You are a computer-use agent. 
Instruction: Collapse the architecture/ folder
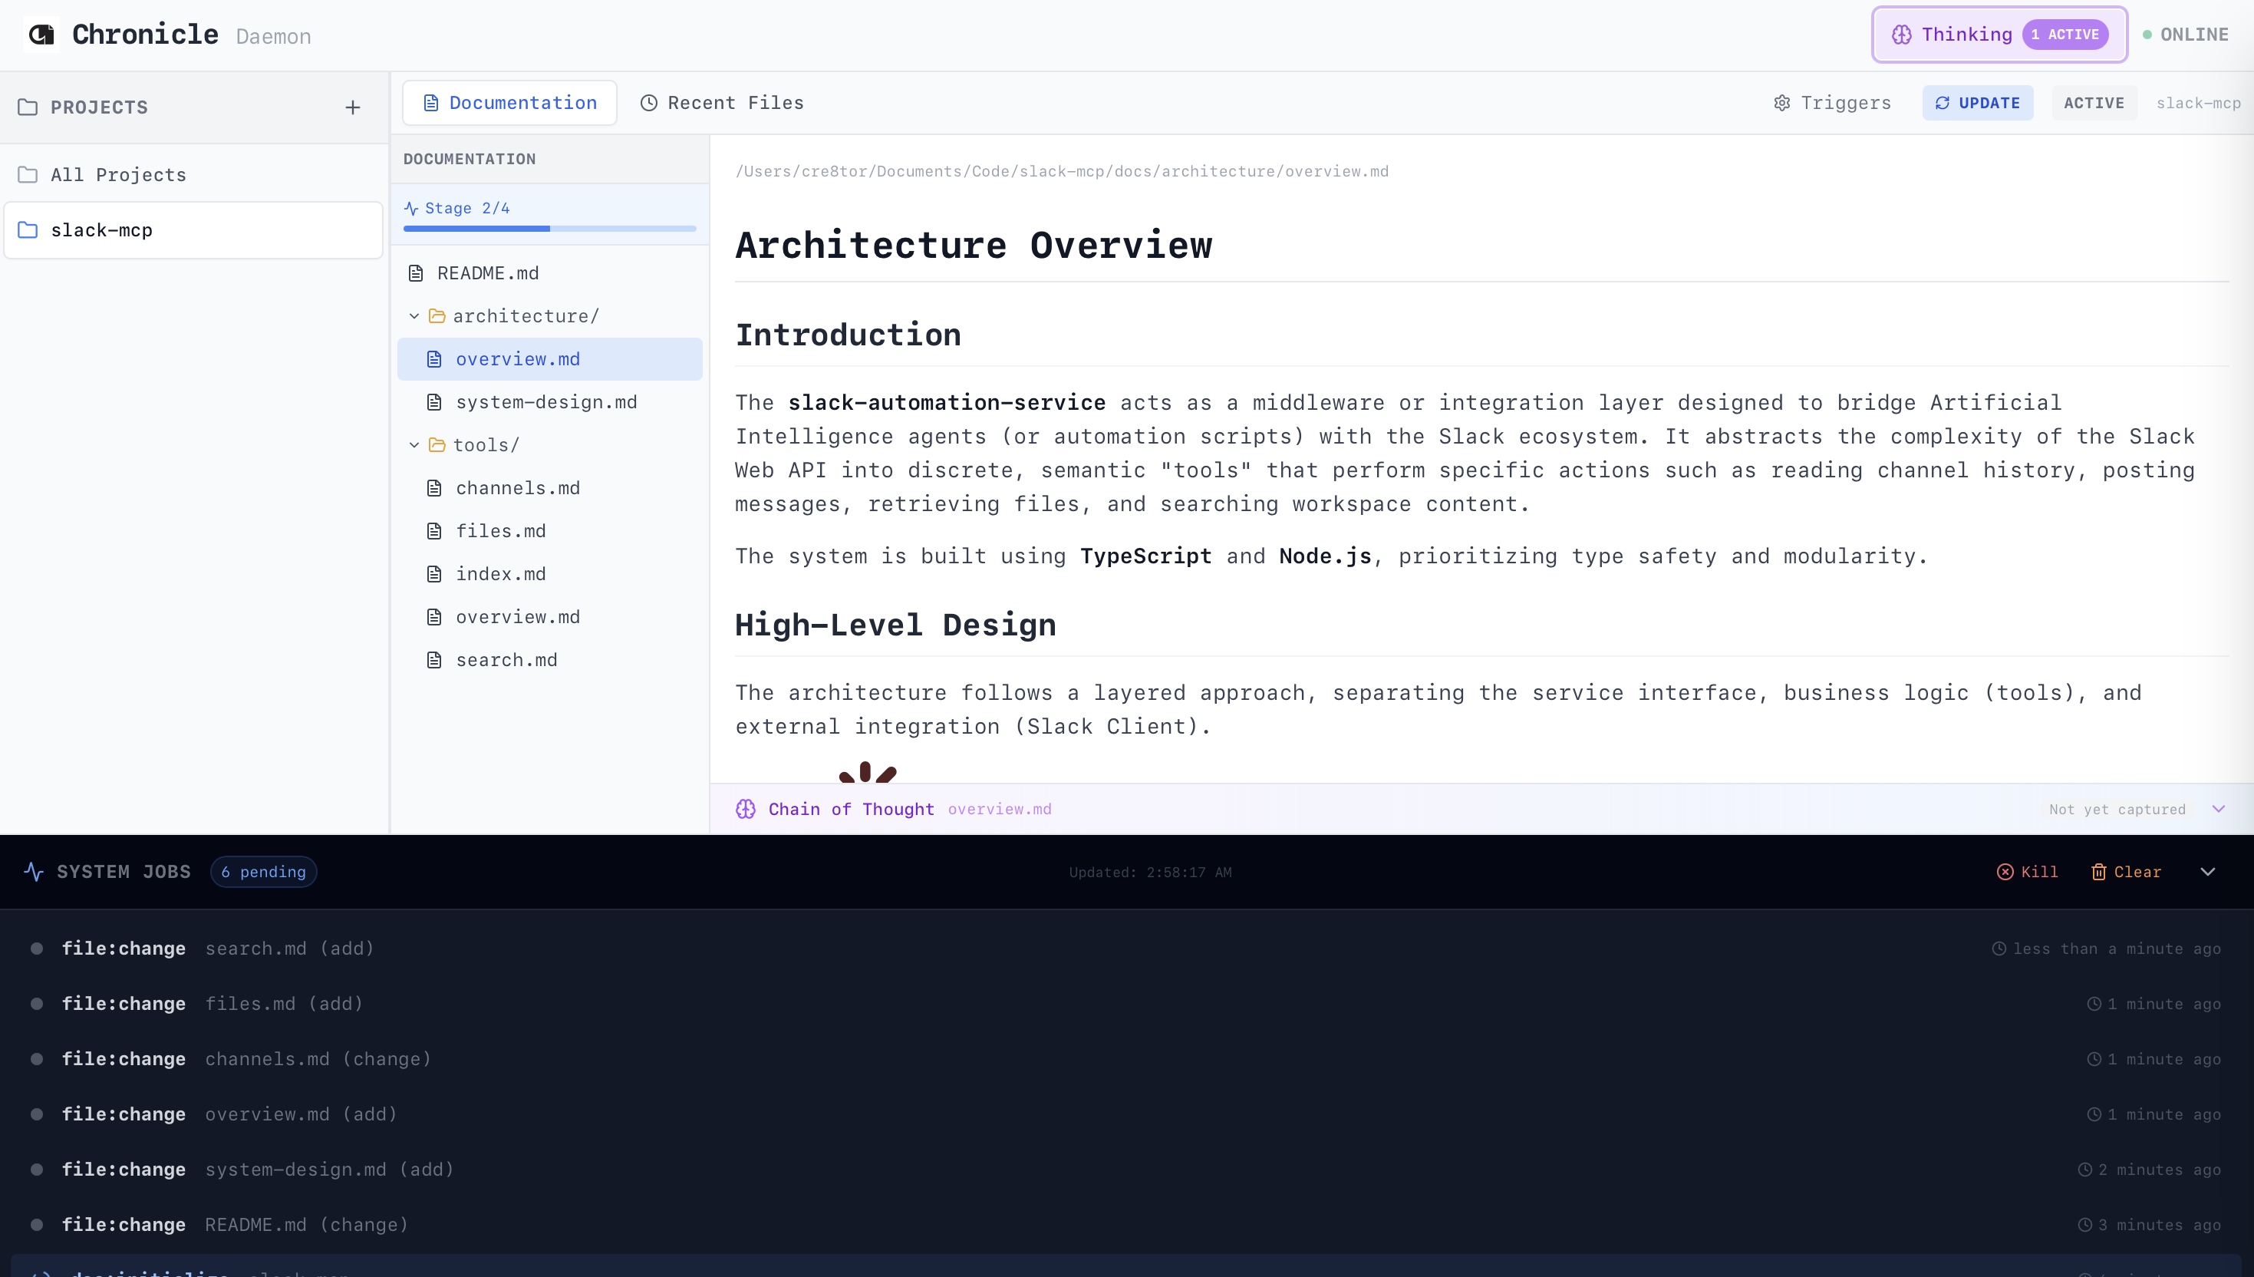[415, 315]
